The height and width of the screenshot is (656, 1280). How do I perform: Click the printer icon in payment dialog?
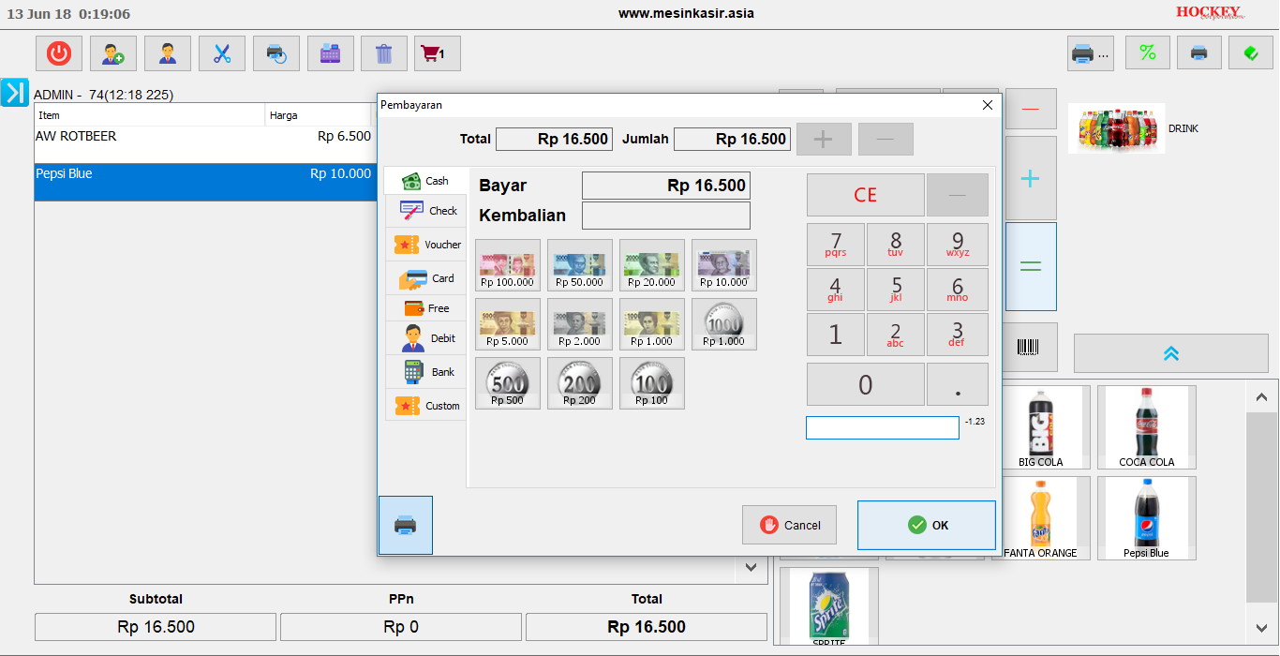tap(406, 525)
